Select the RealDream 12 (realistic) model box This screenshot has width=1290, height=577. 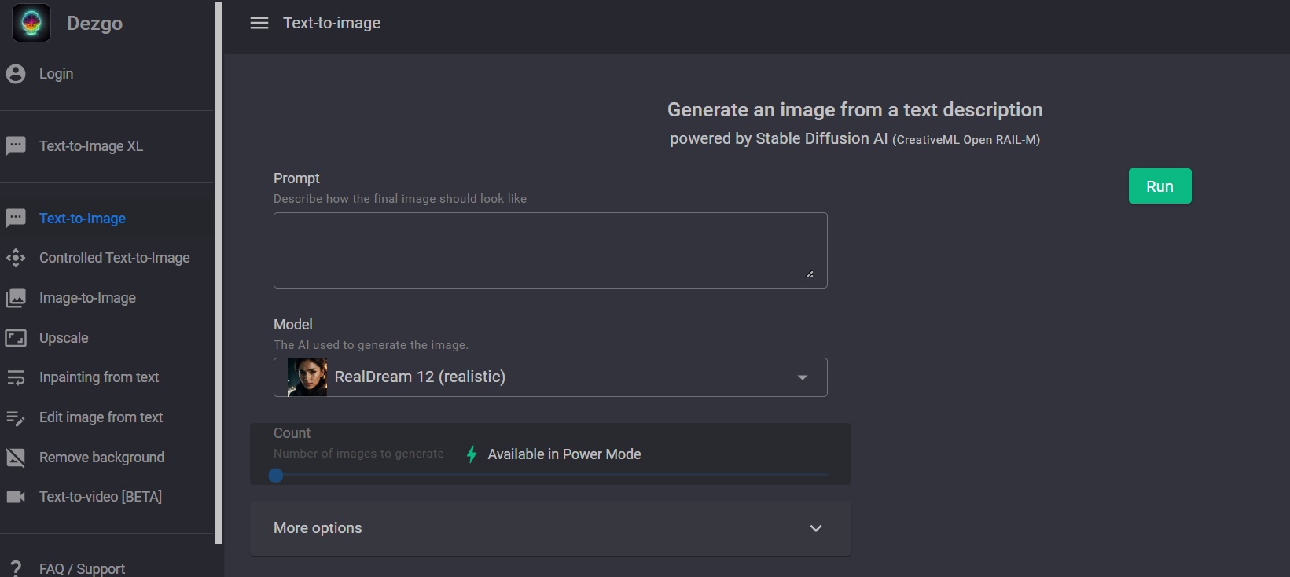[550, 377]
